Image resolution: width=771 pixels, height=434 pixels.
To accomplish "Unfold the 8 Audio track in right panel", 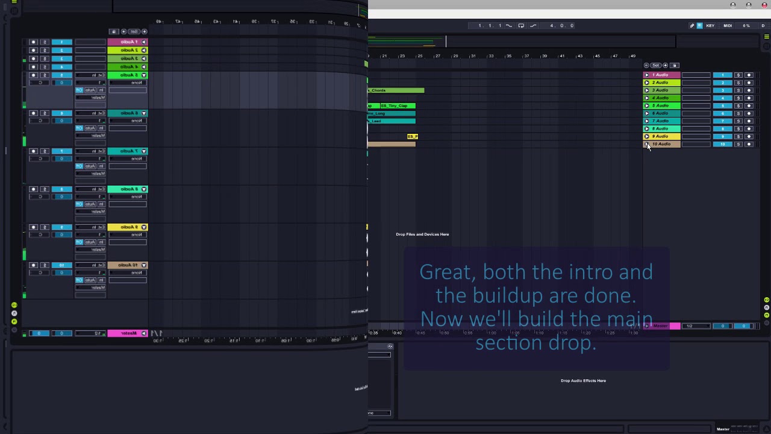I will [647, 128].
